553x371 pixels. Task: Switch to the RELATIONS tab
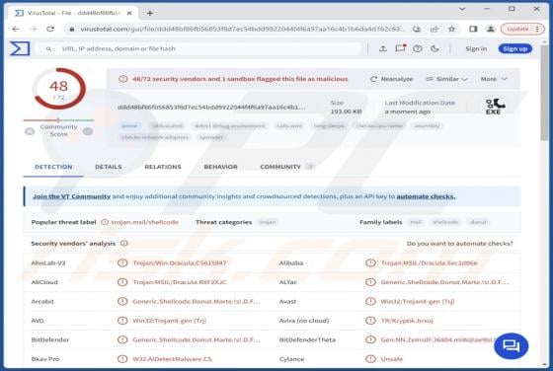[163, 167]
